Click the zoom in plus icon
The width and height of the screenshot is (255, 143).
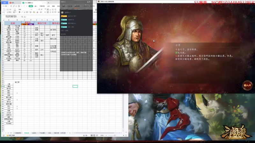pos(123,135)
